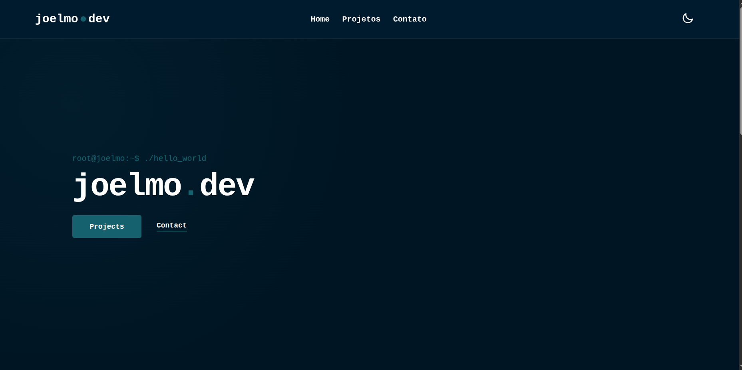
Task: Click the "root@joelmo:~$" terminal prompt
Action: (105, 158)
